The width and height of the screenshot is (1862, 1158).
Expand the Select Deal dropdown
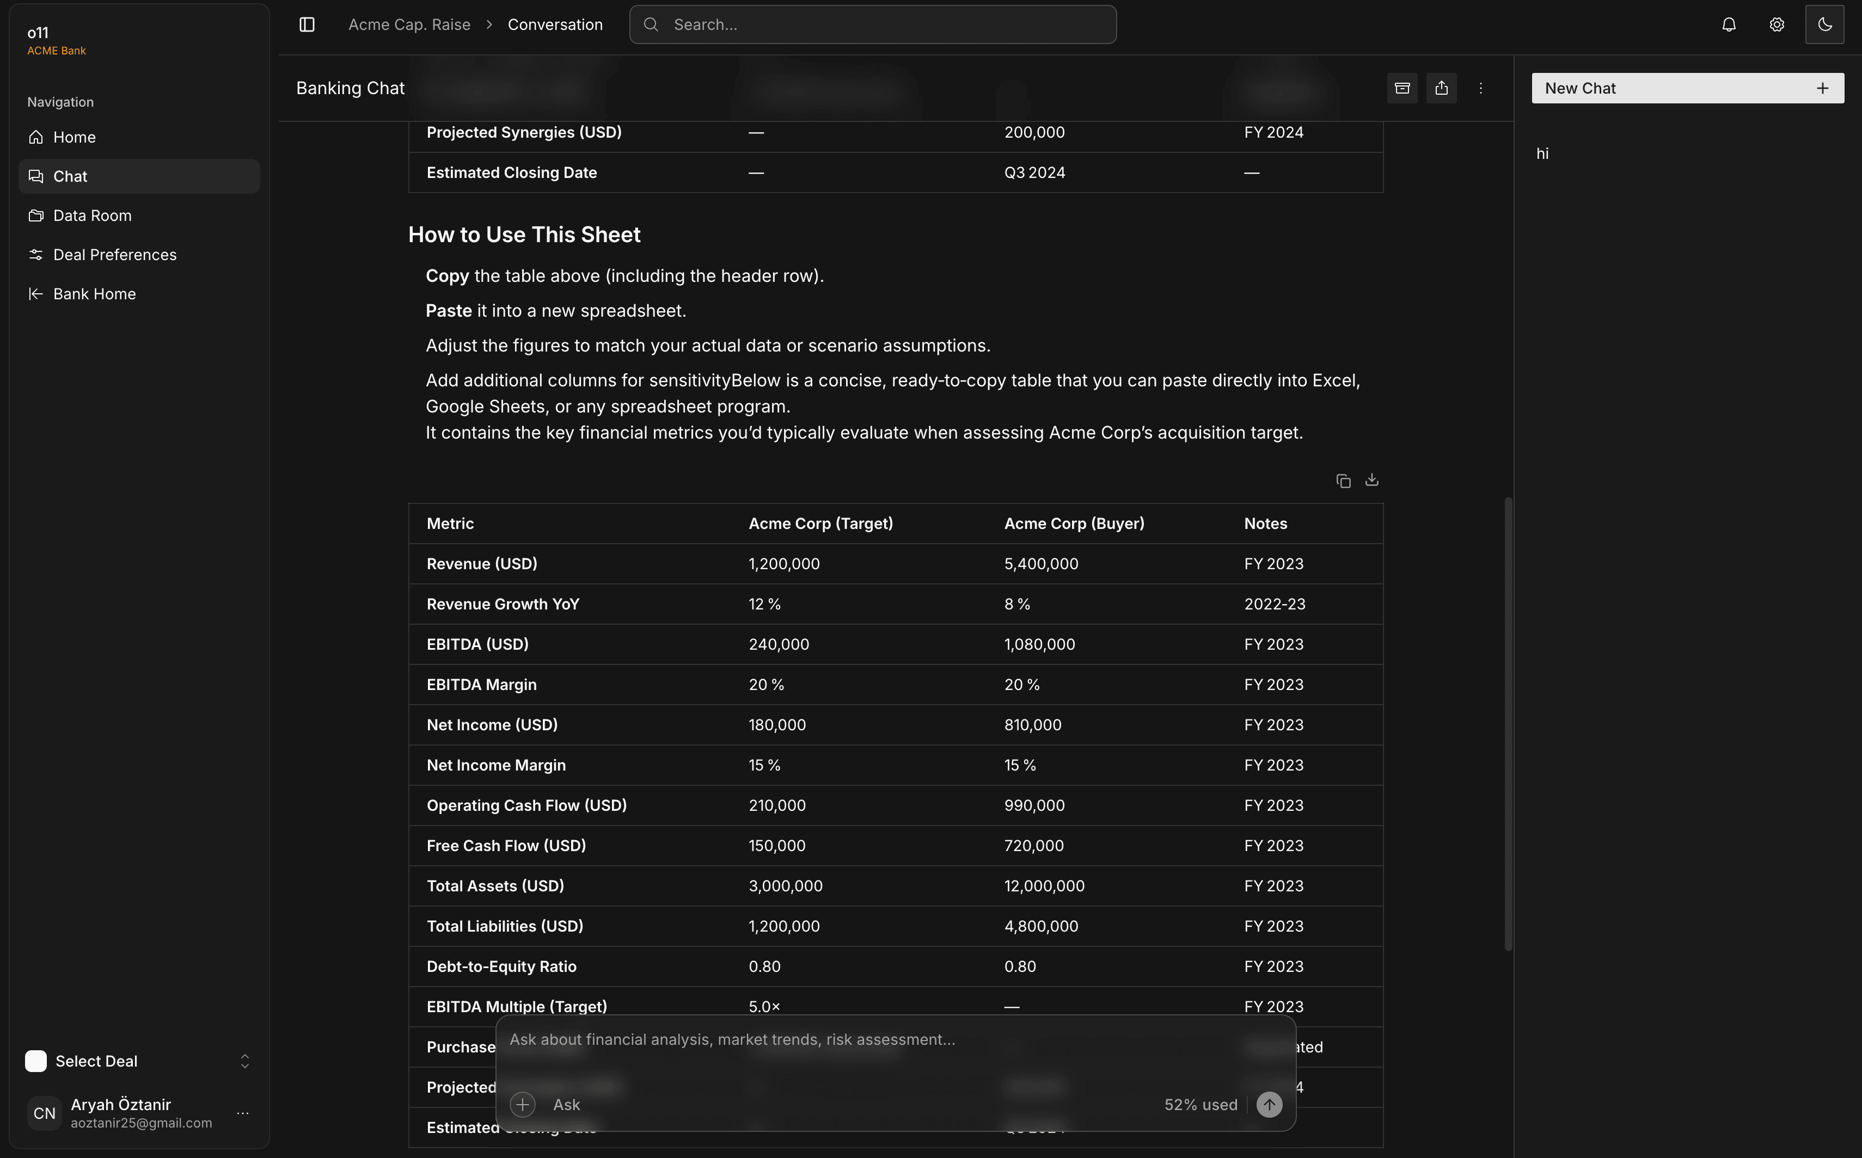tap(244, 1061)
